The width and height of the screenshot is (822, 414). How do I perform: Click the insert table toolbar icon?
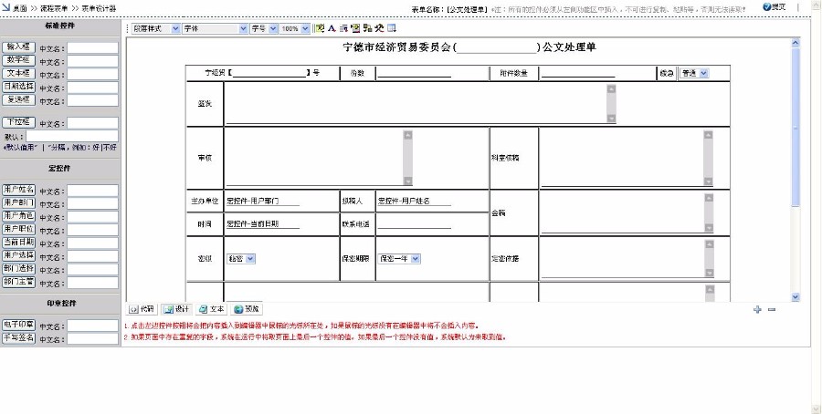392,28
